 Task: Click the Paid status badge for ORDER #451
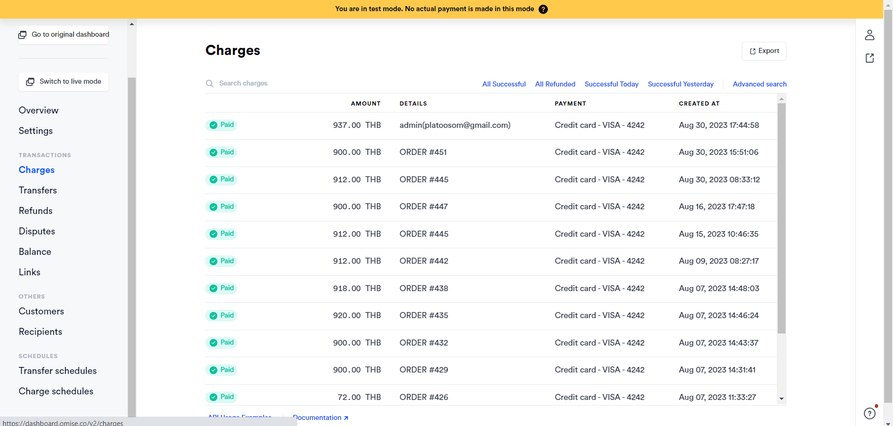tap(221, 153)
